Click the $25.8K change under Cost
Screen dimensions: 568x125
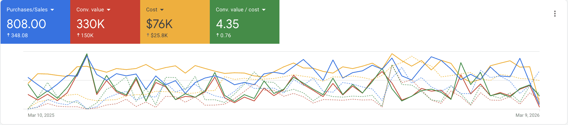pos(159,36)
